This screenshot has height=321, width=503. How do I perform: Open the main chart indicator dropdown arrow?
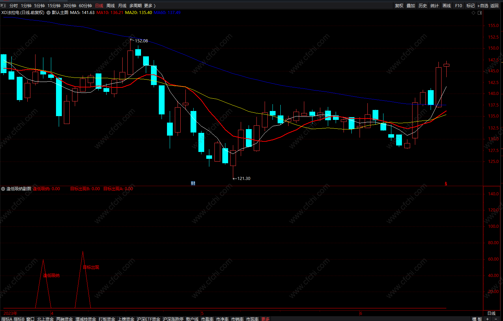48,13
